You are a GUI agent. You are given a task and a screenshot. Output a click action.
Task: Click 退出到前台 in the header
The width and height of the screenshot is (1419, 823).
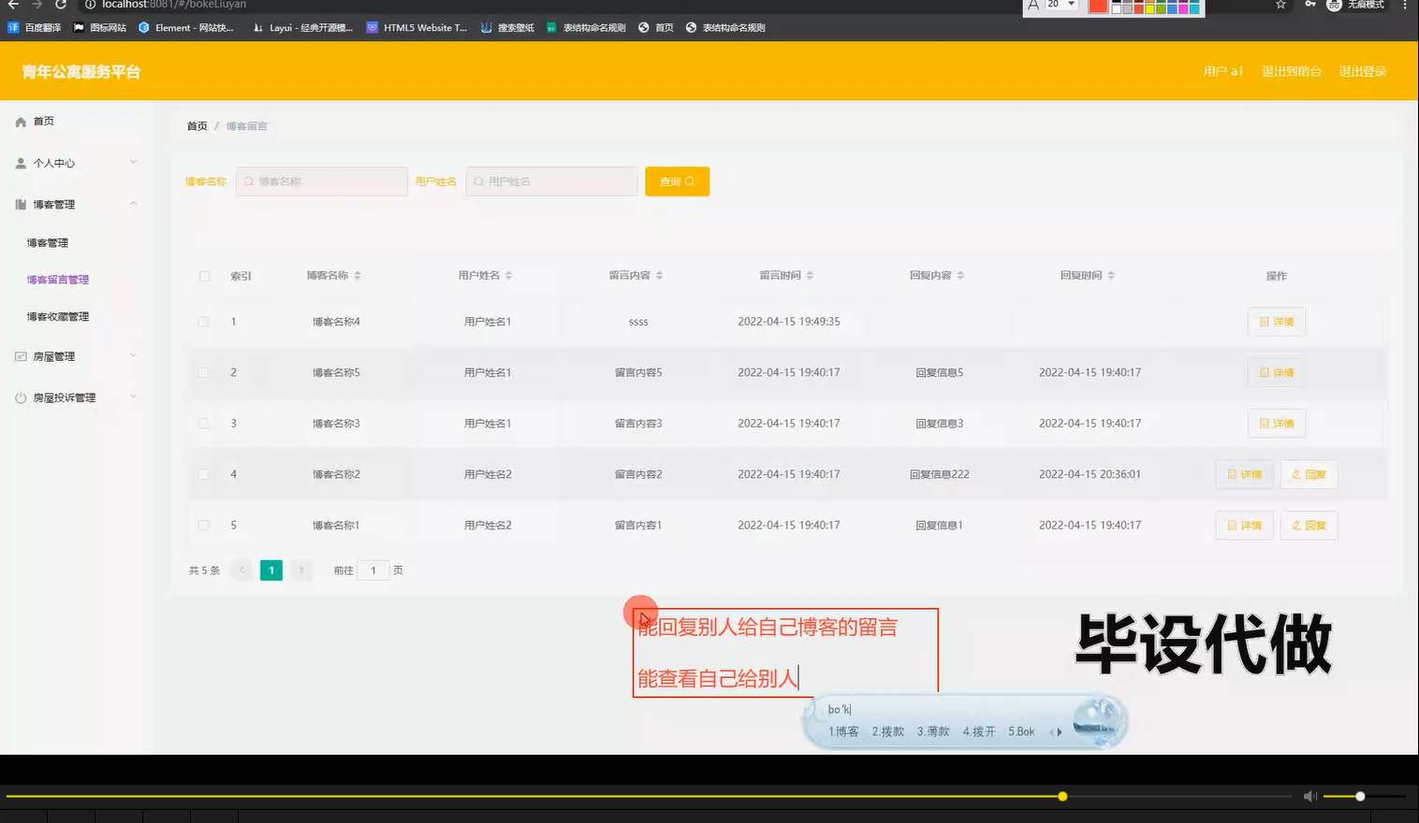(x=1292, y=72)
